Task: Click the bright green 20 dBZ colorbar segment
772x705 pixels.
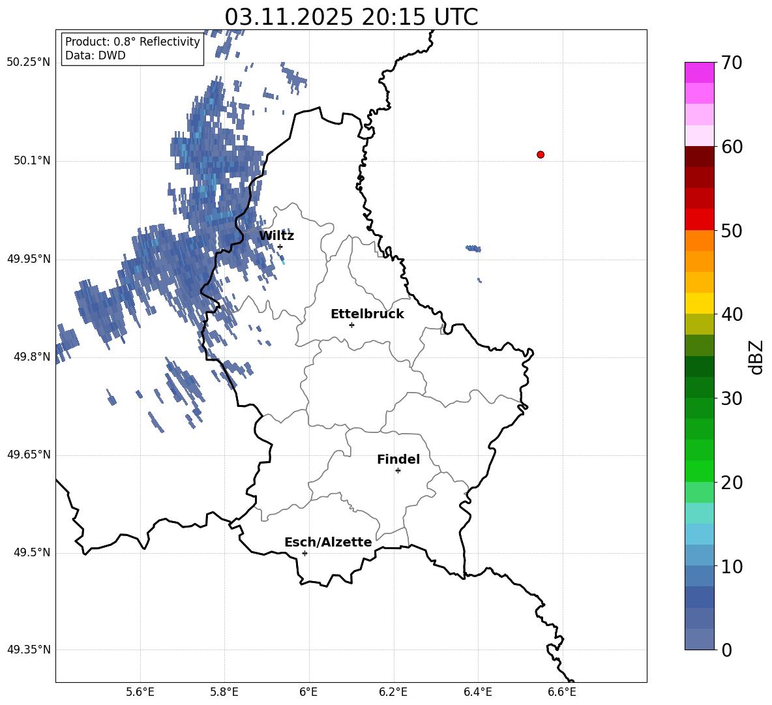Action: [699, 471]
